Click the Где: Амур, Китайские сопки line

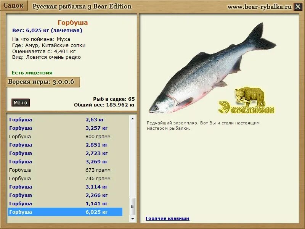(x=49, y=45)
